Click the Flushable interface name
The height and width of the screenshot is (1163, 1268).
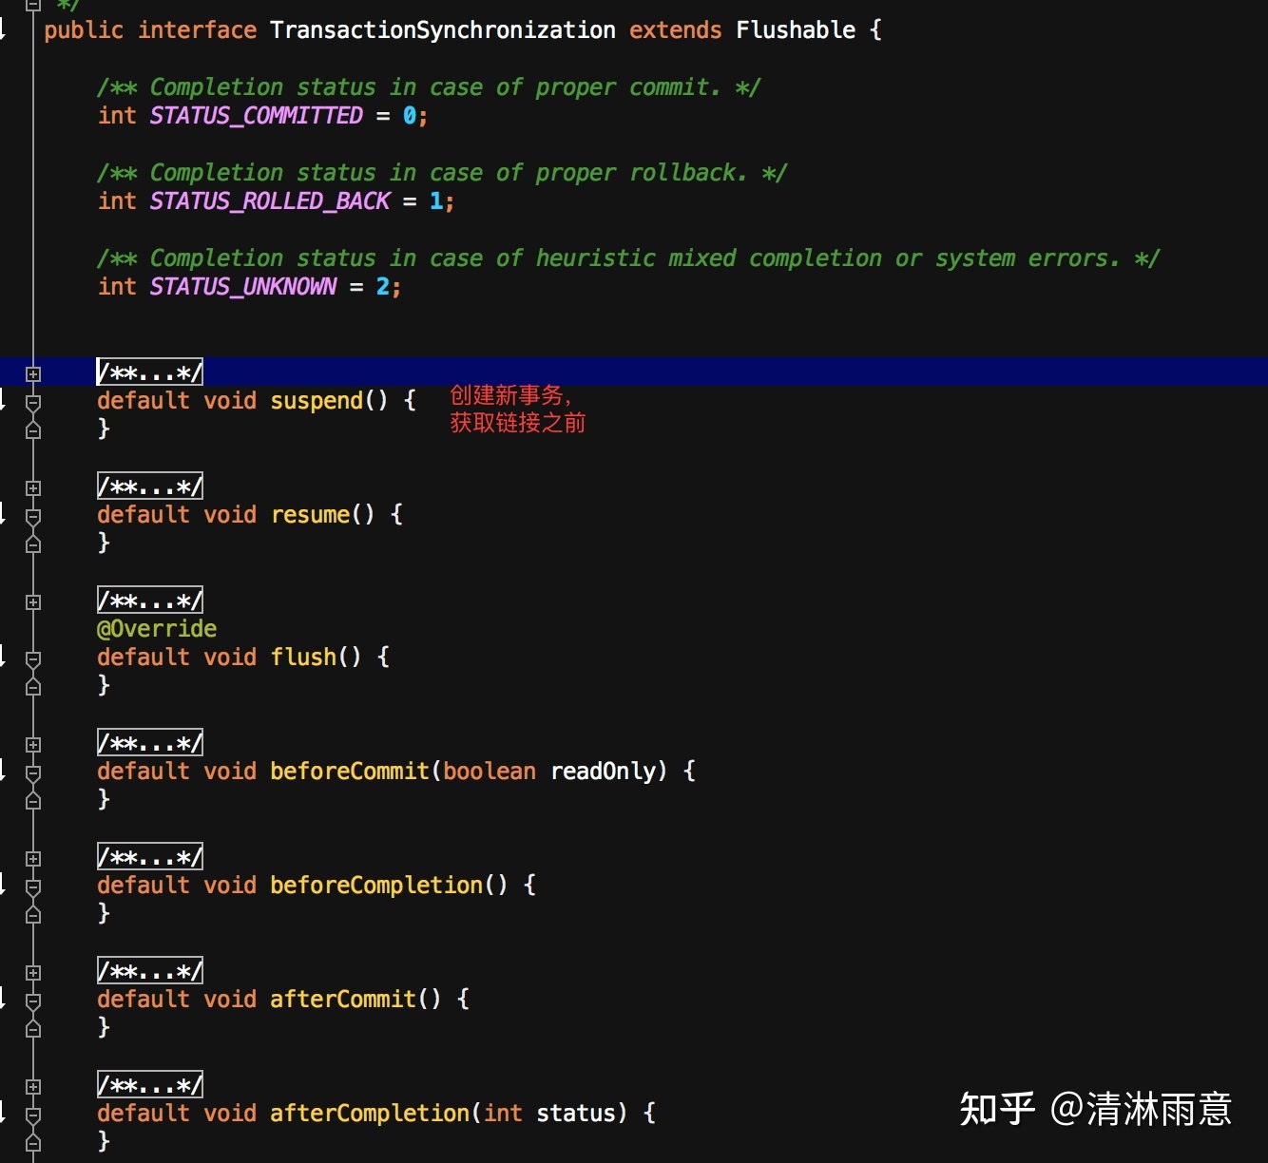pos(795,30)
